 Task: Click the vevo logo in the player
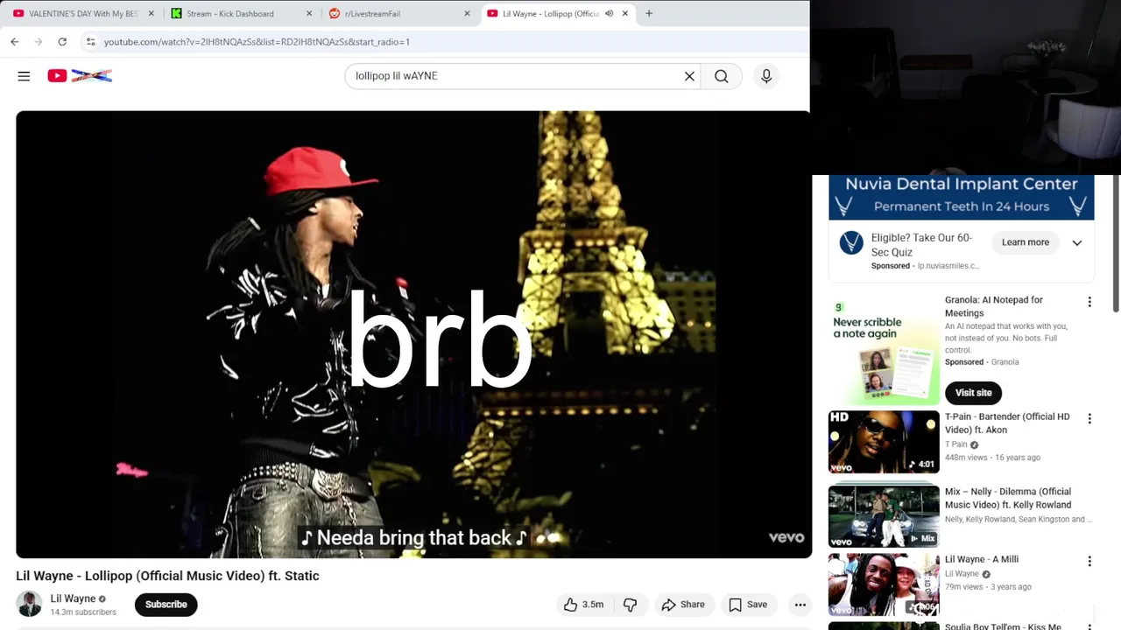(786, 537)
